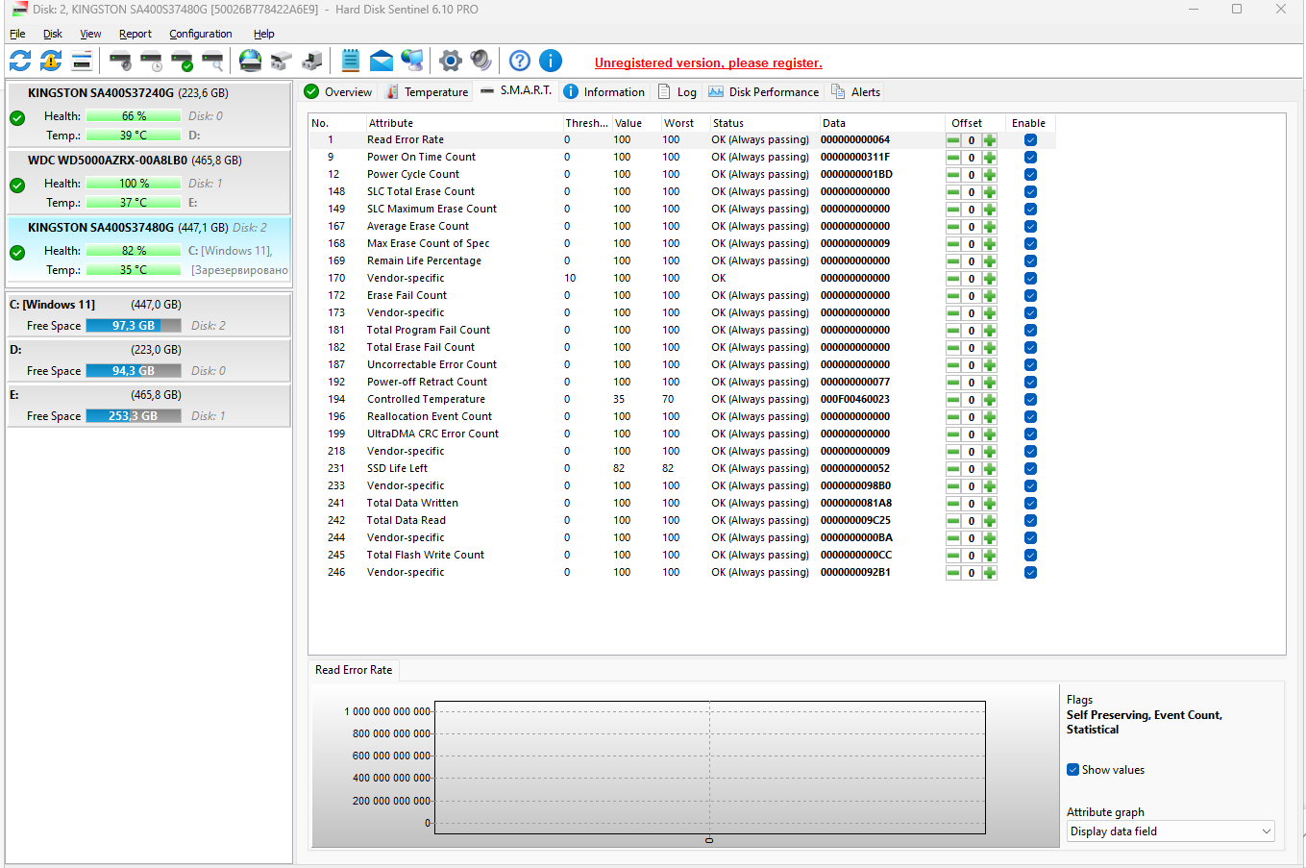Switch to the Temperature tab
Image resolution: width=1306 pixels, height=868 pixels.
427,92
